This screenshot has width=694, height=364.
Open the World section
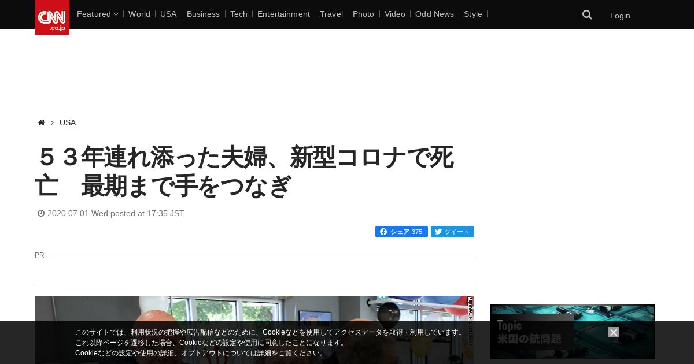tap(139, 14)
